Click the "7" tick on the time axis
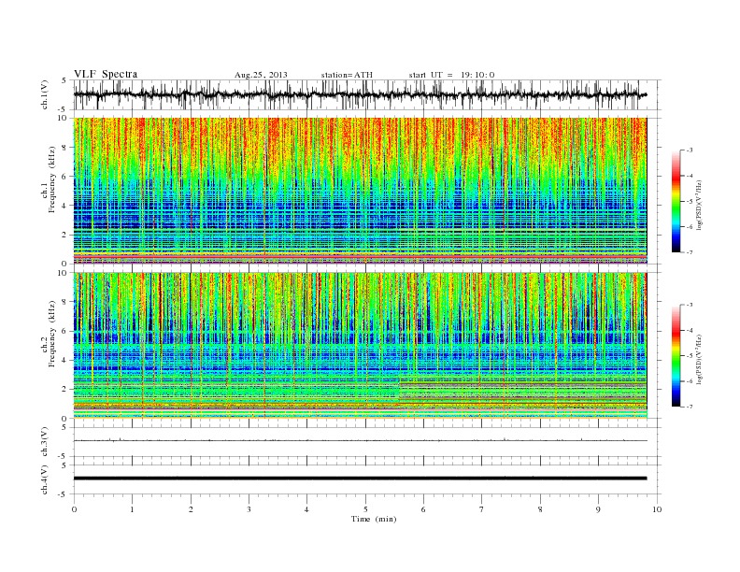Image resolution: width=740 pixels, height=572 pixels. (x=482, y=509)
